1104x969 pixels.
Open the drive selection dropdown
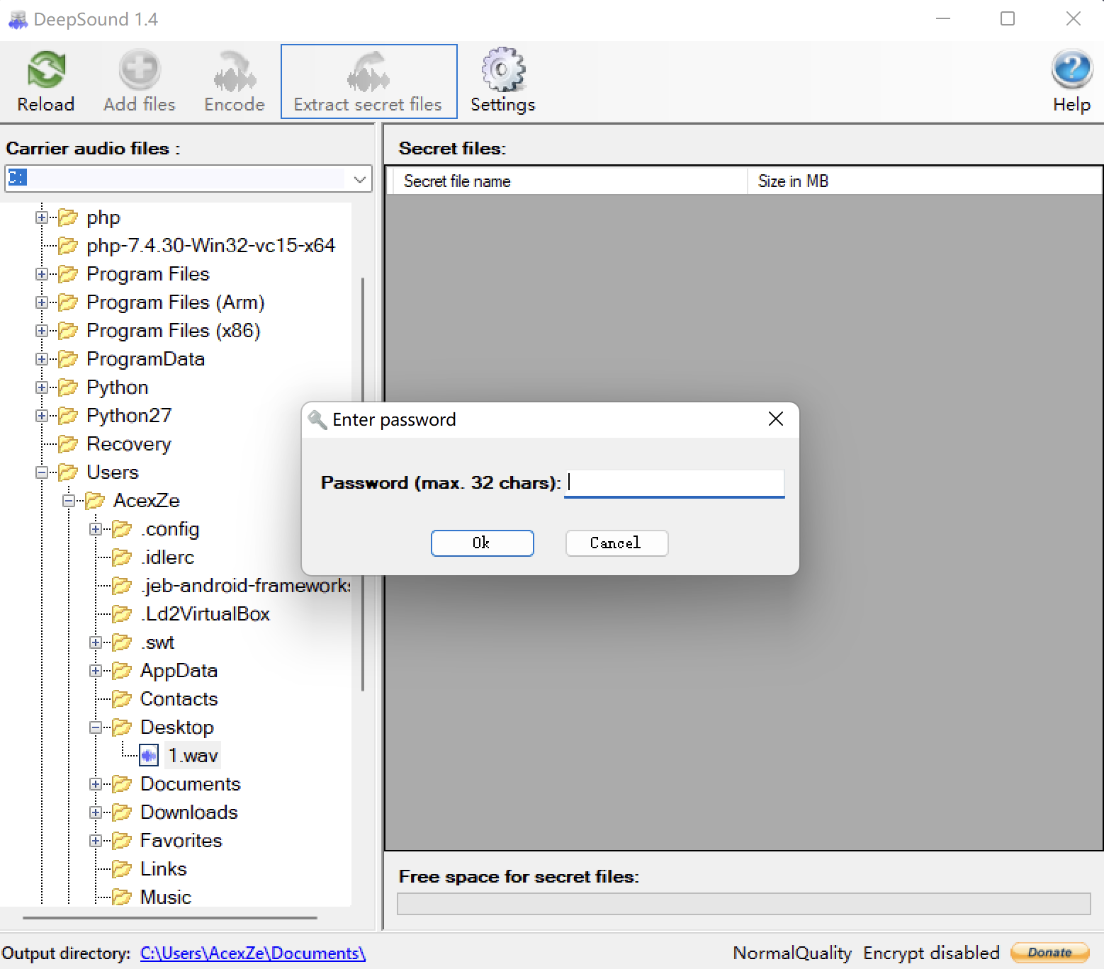pos(360,179)
